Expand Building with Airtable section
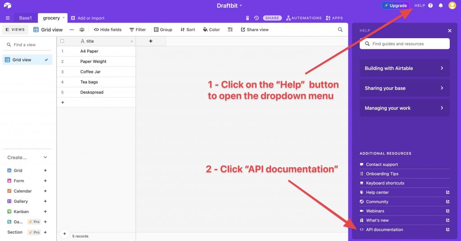Screen dimensions: 461x241 point(404,68)
